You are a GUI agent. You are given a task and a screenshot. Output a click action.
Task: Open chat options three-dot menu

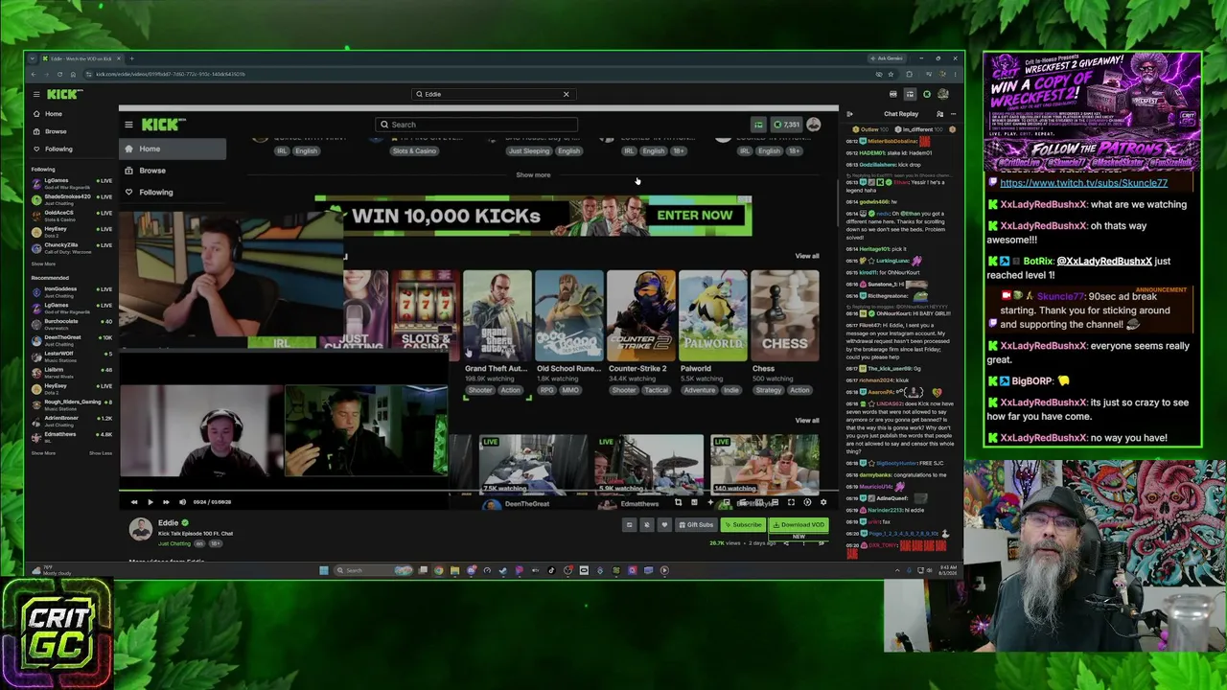coord(953,114)
